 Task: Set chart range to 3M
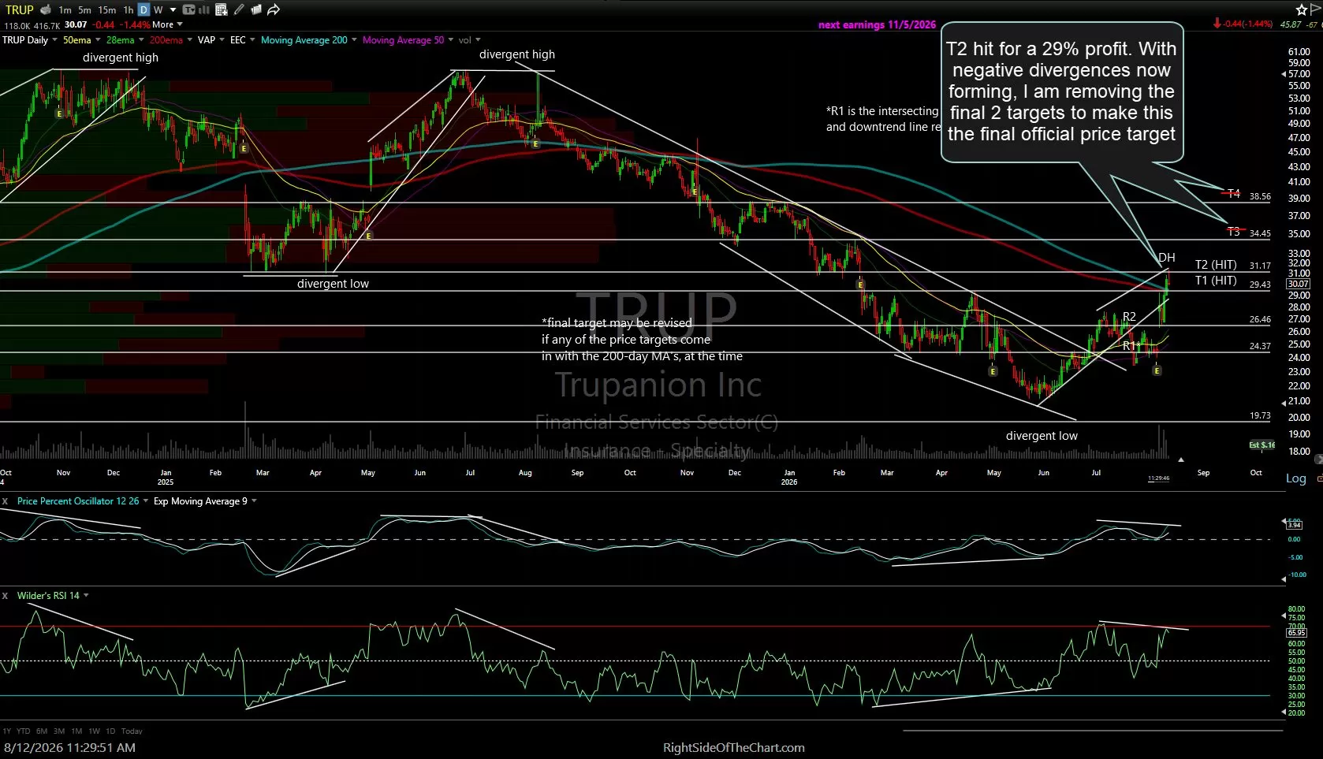point(59,731)
